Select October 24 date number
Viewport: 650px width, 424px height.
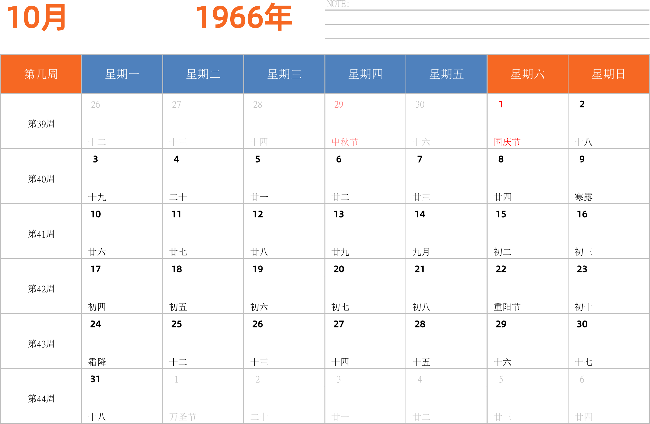95,324
